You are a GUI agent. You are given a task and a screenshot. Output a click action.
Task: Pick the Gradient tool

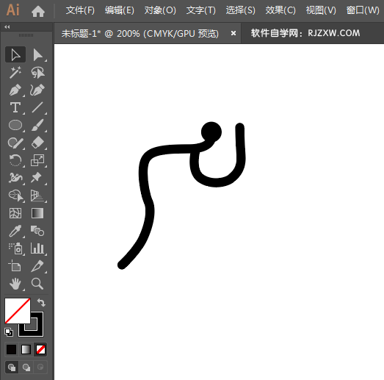tap(37, 213)
